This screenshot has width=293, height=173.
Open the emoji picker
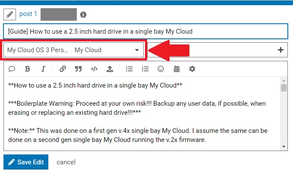(161, 69)
